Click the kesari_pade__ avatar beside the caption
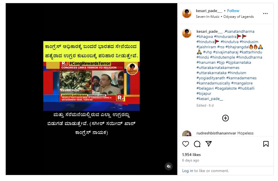The height and width of the screenshot is (181, 278). pyautogui.click(x=187, y=33)
